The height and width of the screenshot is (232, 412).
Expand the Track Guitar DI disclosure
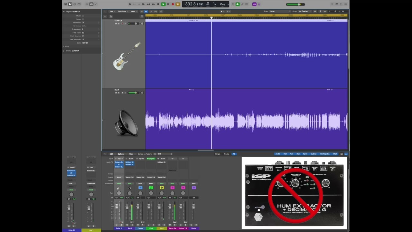click(x=64, y=51)
